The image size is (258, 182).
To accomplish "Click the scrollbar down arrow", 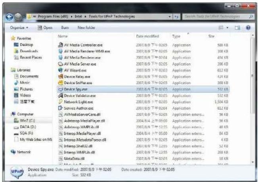I will tap(253, 163).
